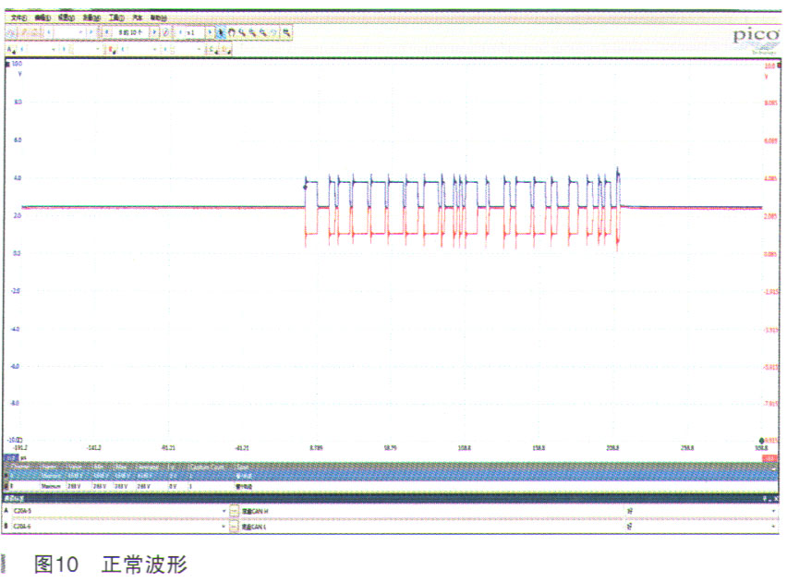The image size is (787, 583).
Task: Open the Views menu (视图)
Action: coord(67,18)
